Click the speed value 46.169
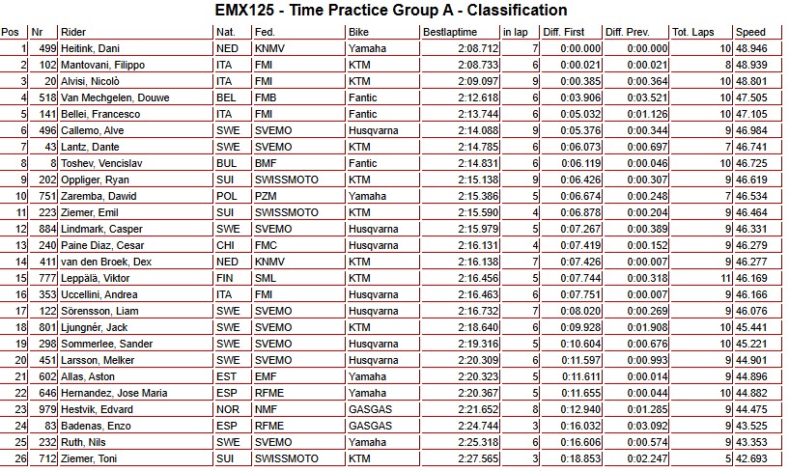Image resolution: width=789 pixels, height=471 pixels. tap(752, 278)
